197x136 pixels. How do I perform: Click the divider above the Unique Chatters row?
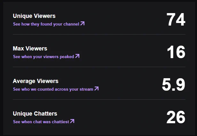[99, 99]
